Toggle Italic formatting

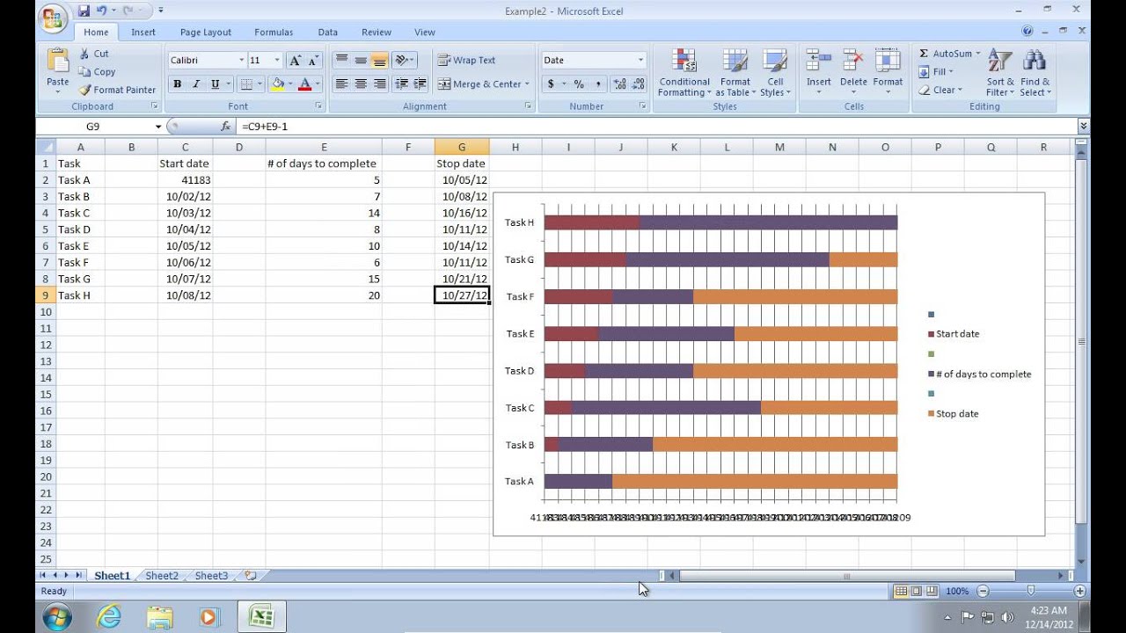click(x=195, y=84)
